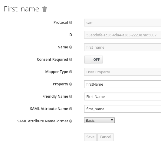Open the SAML Attribute NameFormat dropdown

click(99, 120)
